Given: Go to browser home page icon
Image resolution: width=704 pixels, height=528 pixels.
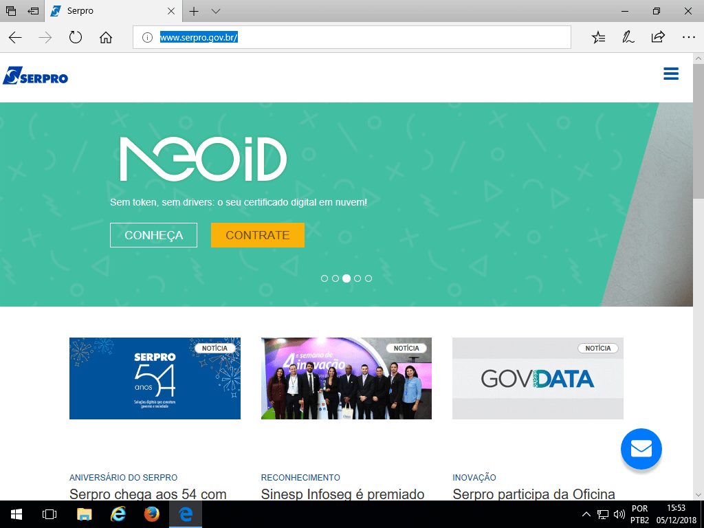Looking at the screenshot, I should point(105,38).
